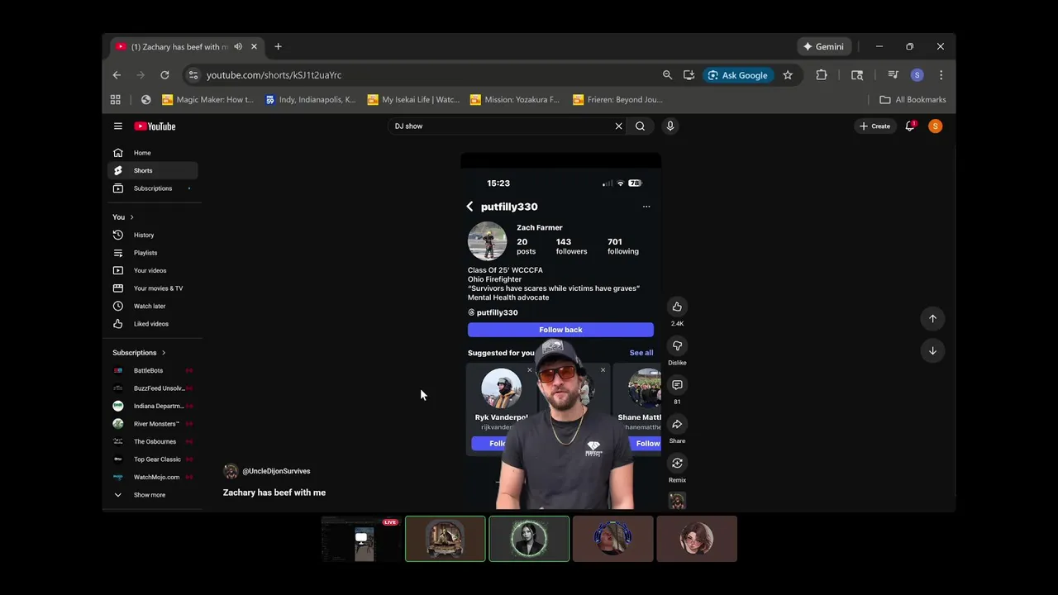Open Chrome three-dot menu

pos(941,75)
